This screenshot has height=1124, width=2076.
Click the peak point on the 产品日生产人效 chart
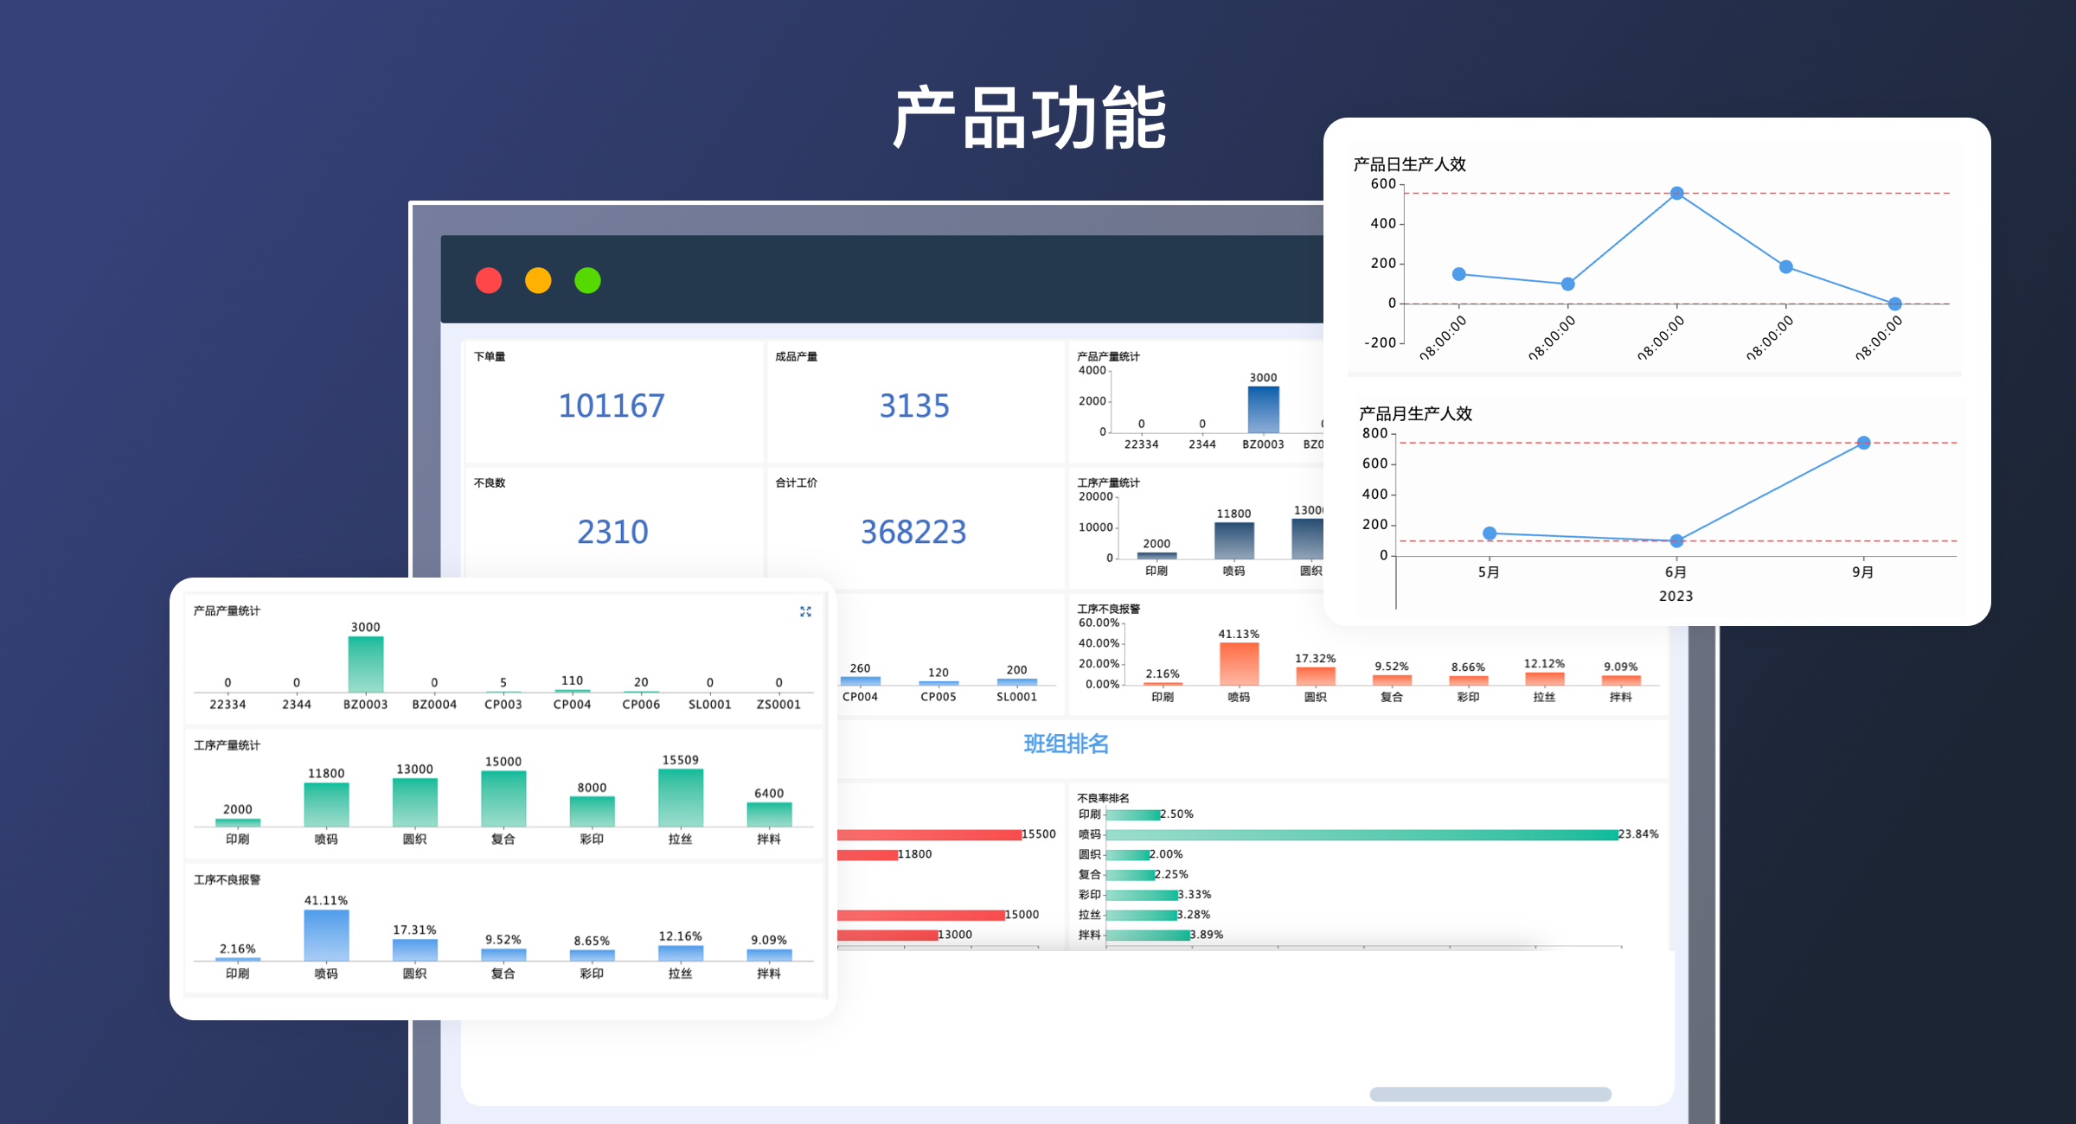[1677, 193]
